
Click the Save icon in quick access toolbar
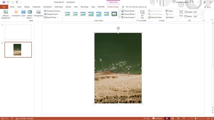pos(4,2)
